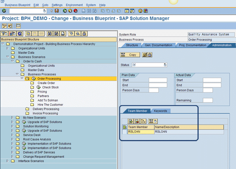Open Help with the question mark icon
This screenshot has height=169, width=236.
point(140,11)
